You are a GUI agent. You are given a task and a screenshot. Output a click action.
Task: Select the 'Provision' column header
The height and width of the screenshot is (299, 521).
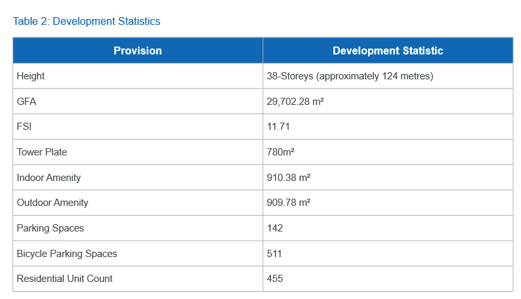[x=138, y=50]
